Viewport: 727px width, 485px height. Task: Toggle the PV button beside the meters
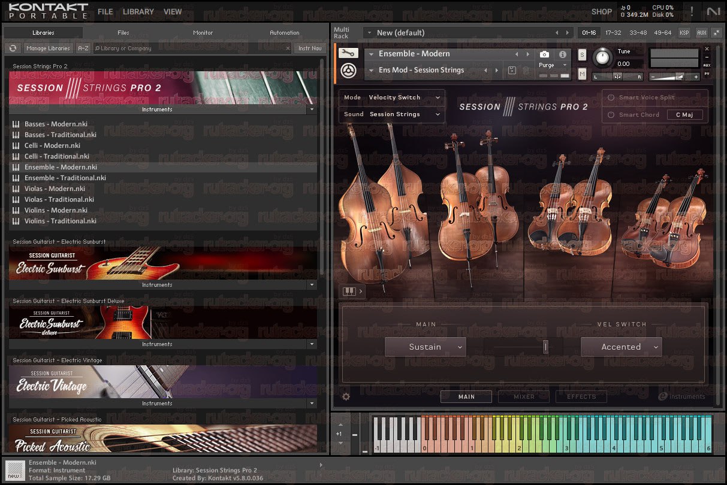[x=707, y=74]
